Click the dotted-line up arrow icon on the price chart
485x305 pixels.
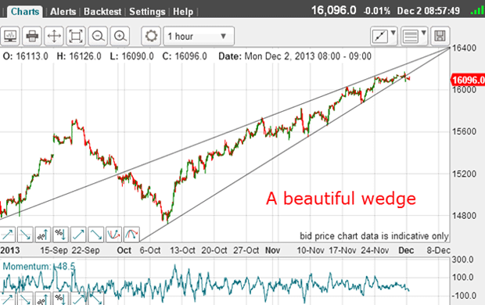7,235
